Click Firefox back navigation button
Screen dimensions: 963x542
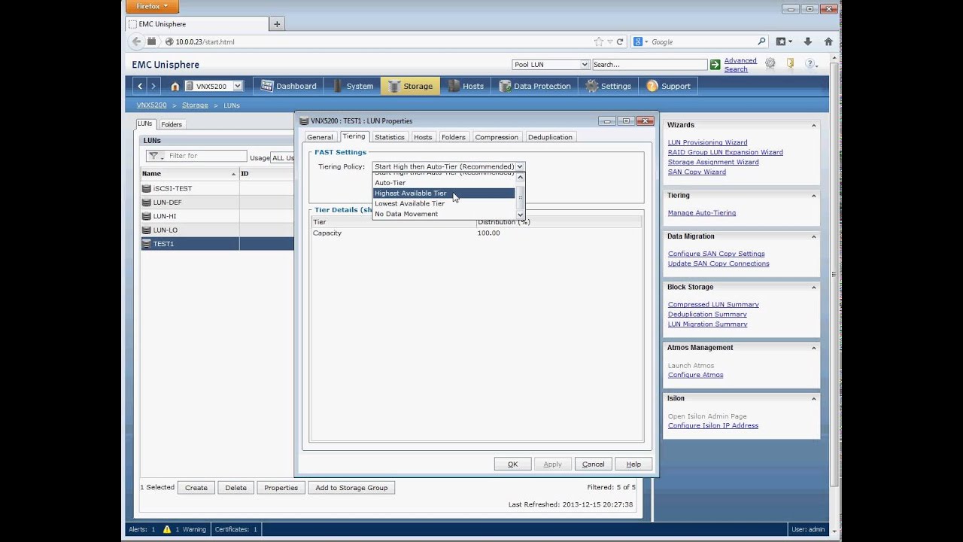coord(136,41)
